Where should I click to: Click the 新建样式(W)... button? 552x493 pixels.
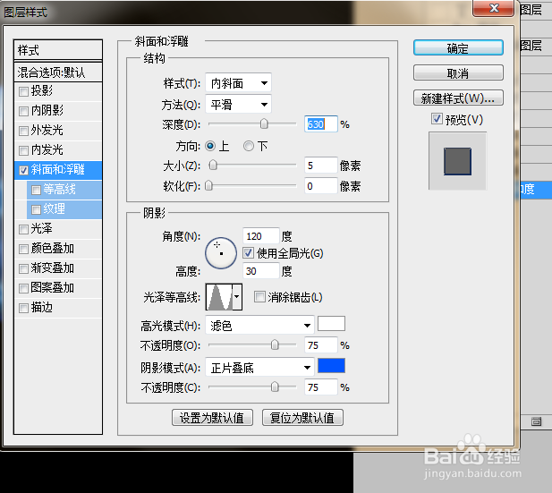[458, 98]
